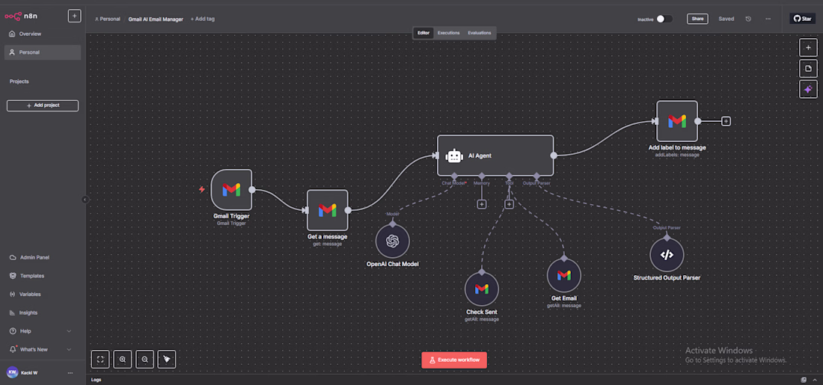
Task: Click the Projects heading
Action: coord(19,81)
